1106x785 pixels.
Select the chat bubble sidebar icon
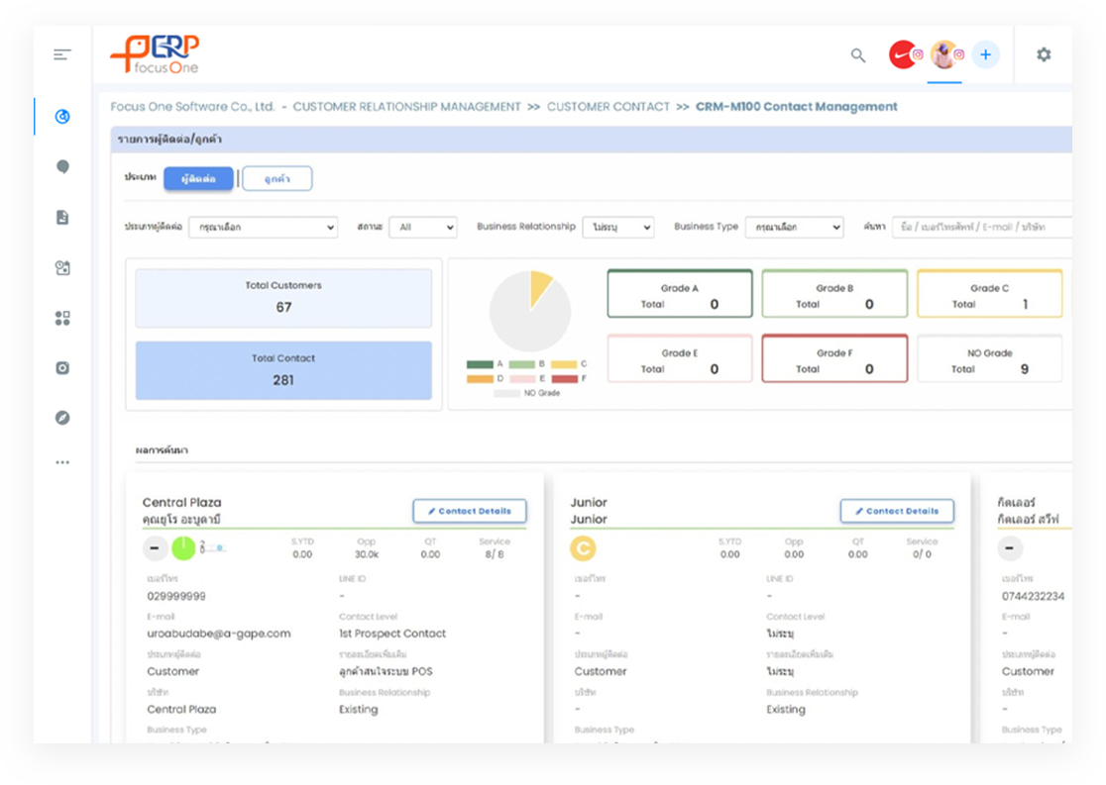click(62, 167)
